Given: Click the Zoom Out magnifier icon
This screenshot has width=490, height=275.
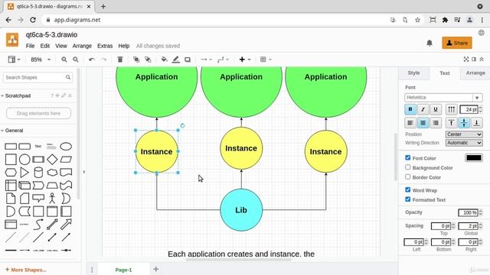Looking at the screenshot, I should pyautogui.click(x=76, y=60).
